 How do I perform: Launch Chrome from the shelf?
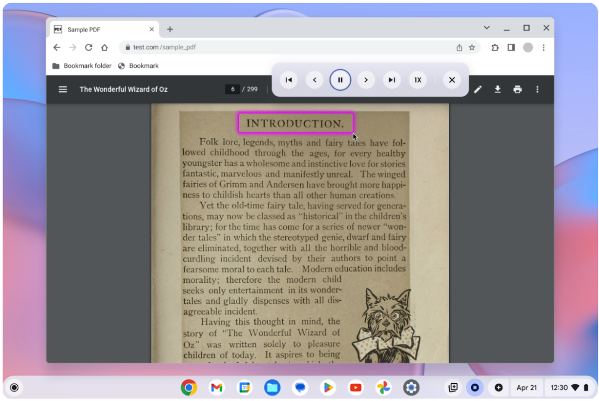[189, 388]
